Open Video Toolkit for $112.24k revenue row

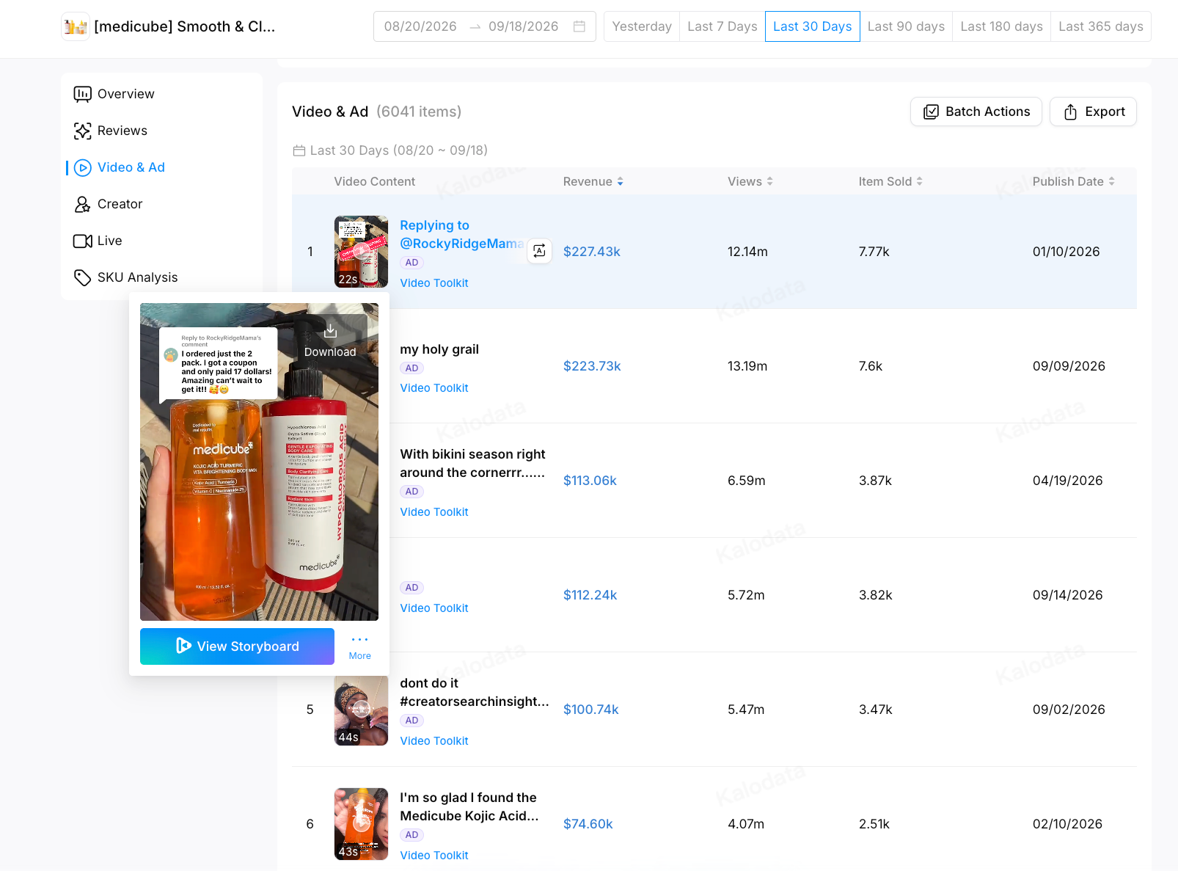pos(434,608)
